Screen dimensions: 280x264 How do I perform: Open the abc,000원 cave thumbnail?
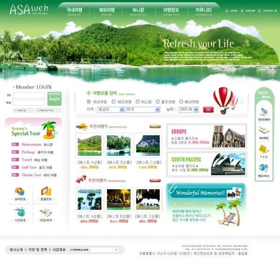[148, 199]
